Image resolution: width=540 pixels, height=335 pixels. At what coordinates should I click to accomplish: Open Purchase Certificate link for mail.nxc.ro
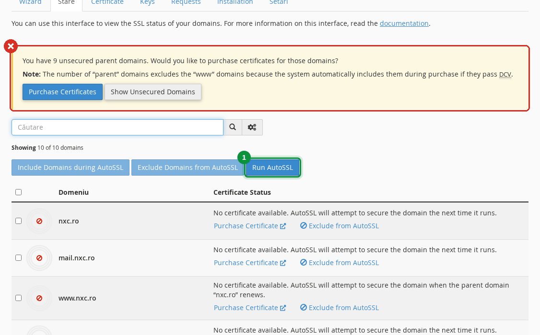tap(250, 263)
